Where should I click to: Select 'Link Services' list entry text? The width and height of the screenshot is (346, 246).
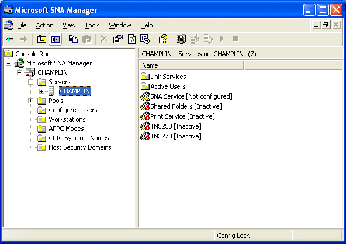pos(168,77)
